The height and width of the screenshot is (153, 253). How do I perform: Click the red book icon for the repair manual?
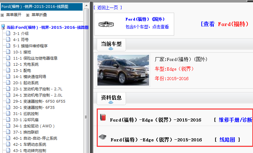tap(103, 117)
